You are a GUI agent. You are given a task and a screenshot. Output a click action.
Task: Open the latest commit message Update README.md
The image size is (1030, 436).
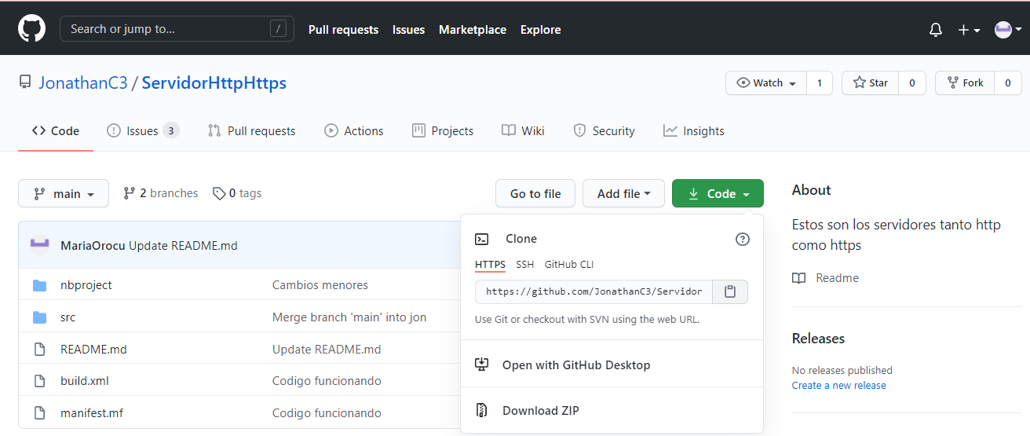[x=183, y=246]
